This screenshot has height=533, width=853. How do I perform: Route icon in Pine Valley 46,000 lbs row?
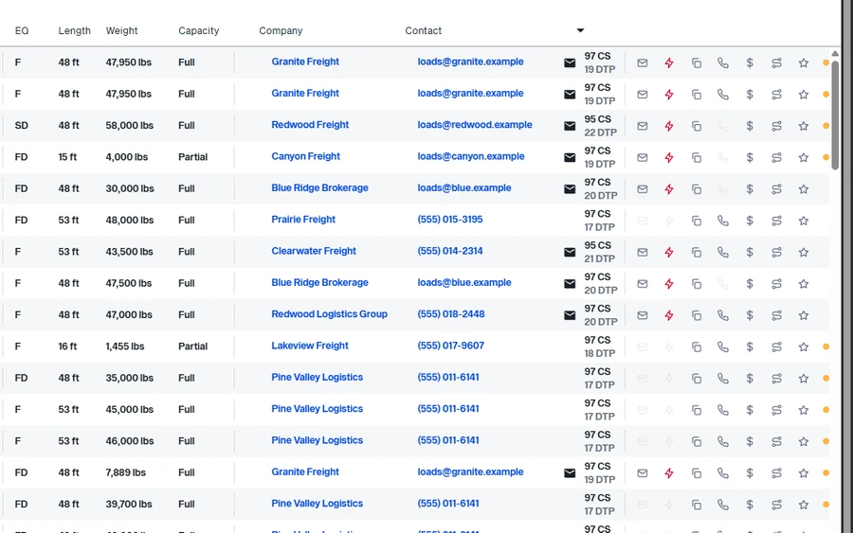coord(777,441)
